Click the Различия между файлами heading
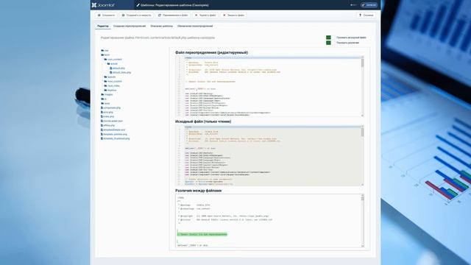The image size is (471, 265). 198,191
